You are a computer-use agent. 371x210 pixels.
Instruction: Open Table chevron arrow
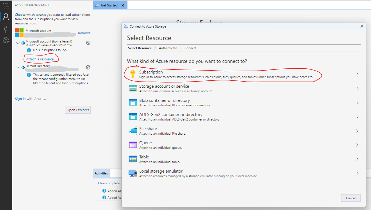357,159
